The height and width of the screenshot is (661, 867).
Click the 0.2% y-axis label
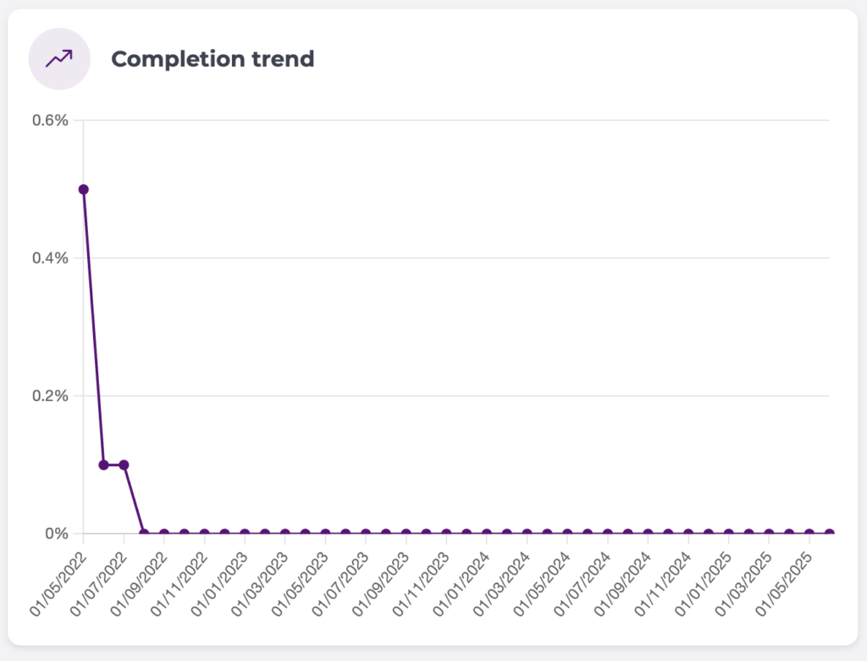coord(50,396)
